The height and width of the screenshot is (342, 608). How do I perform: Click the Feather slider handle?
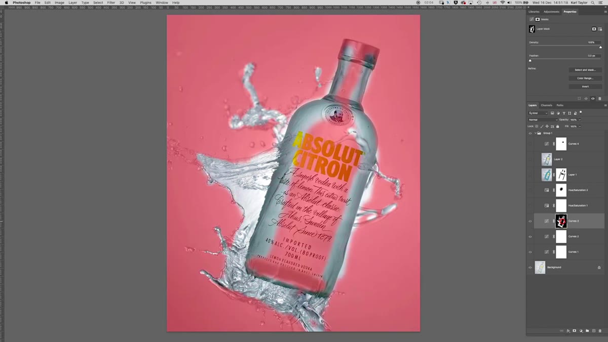[x=530, y=60]
